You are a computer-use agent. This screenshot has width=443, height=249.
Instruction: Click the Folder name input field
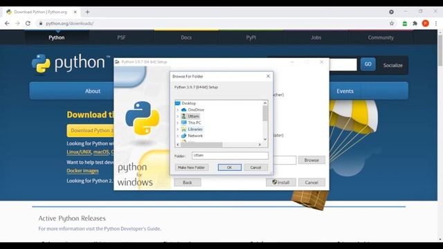tap(230, 156)
